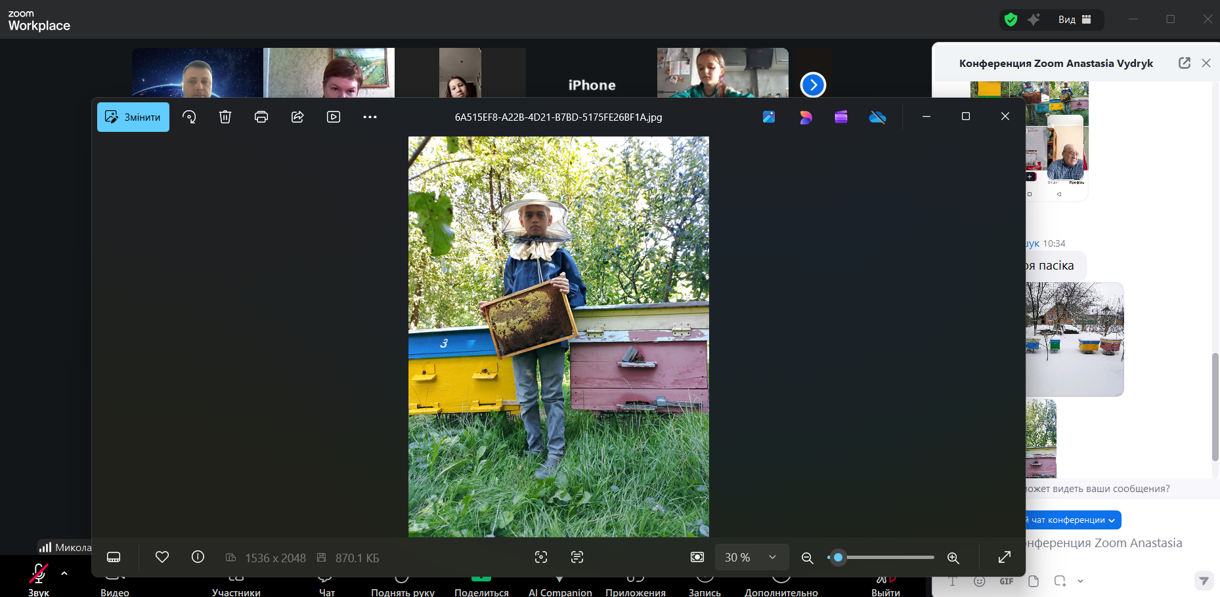Open the GIF picker in Zoom chat
1220x597 pixels.
point(1007,581)
